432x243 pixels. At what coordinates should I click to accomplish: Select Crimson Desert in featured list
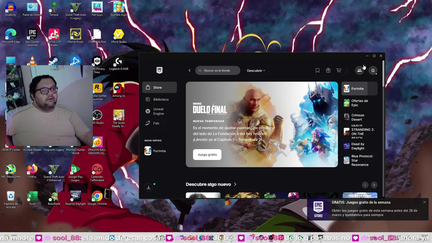click(x=360, y=117)
